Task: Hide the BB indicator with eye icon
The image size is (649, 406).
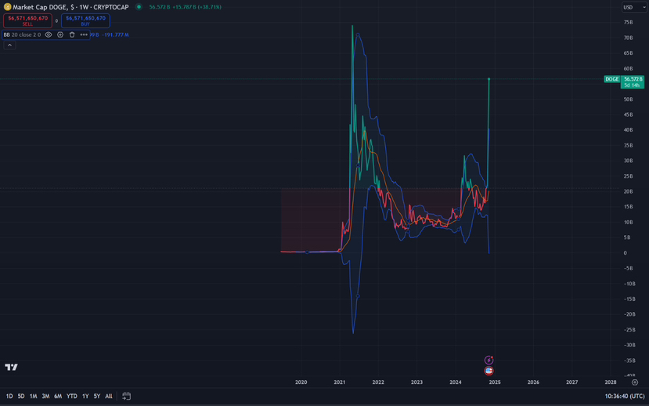Action: pos(49,34)
